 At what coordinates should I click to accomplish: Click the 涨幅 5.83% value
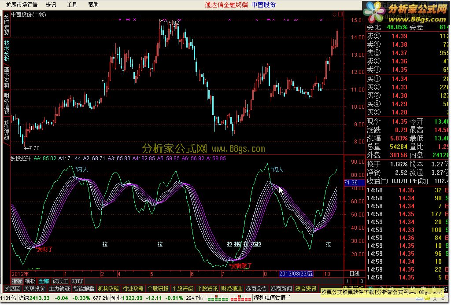399,138
